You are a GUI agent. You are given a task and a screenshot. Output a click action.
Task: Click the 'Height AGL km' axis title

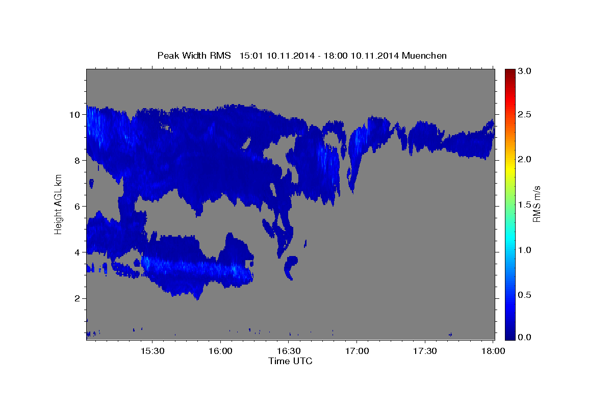[x=59, y=204]
